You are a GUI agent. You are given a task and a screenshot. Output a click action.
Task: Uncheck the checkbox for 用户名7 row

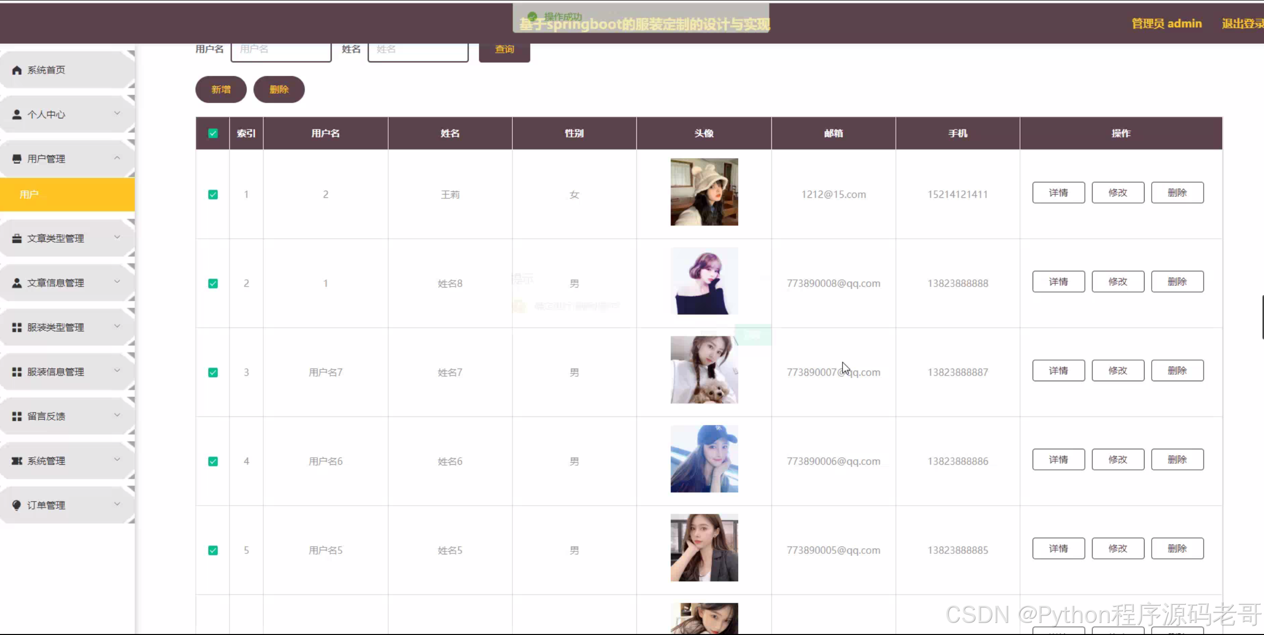click(213, 372)
